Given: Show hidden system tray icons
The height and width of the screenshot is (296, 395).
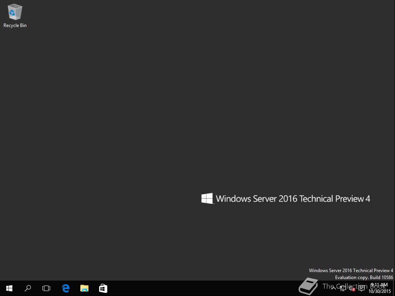Looking at the screenshot, I should click(x=334, y=288).
